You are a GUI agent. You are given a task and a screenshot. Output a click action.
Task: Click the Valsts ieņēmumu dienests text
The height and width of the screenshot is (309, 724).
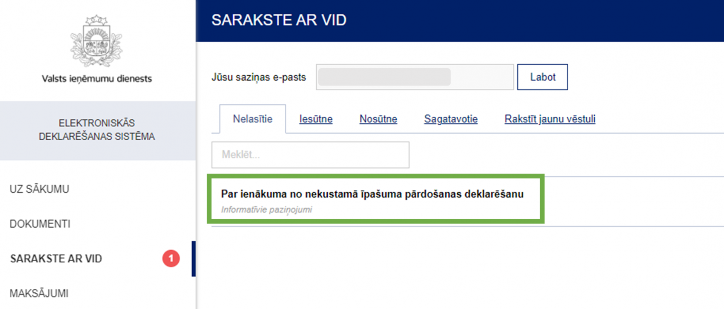[97, 79]
